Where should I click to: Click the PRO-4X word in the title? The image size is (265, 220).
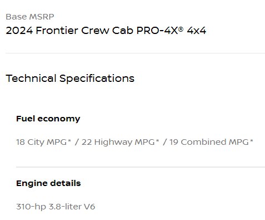[157, 31]
